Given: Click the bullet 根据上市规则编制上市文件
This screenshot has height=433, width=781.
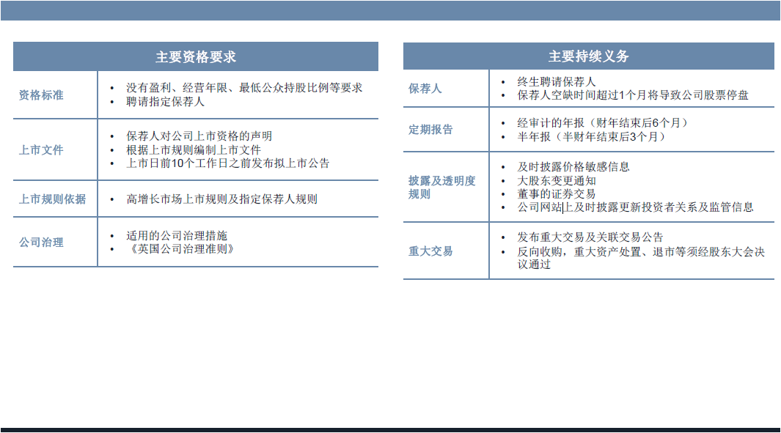Looking at the screenshot, I should (194, 149).
